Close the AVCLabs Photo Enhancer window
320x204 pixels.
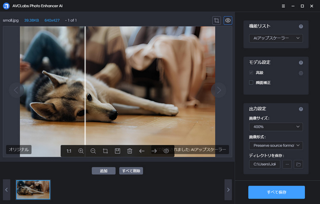pyautogui.click(x=312, y=6)
